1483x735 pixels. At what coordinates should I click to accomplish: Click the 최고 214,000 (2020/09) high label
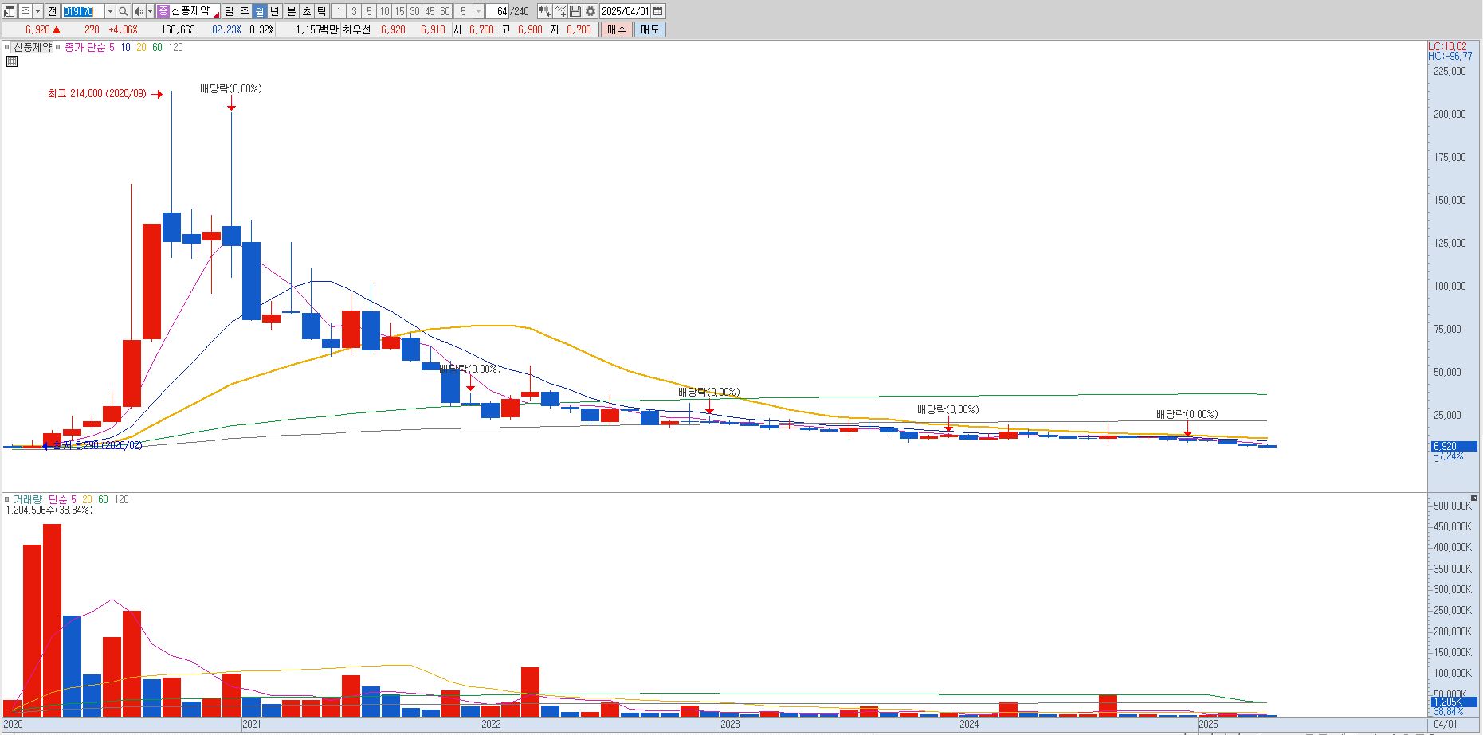[x=97, y=94]
